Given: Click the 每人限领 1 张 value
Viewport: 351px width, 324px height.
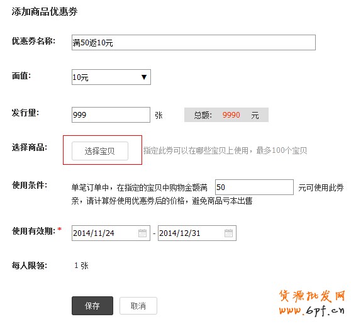Looking at the screenshot, I should tap(81, 265).
